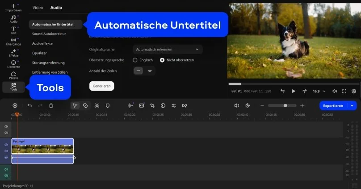Click the crop tool in toolbar

pos(152,105)
